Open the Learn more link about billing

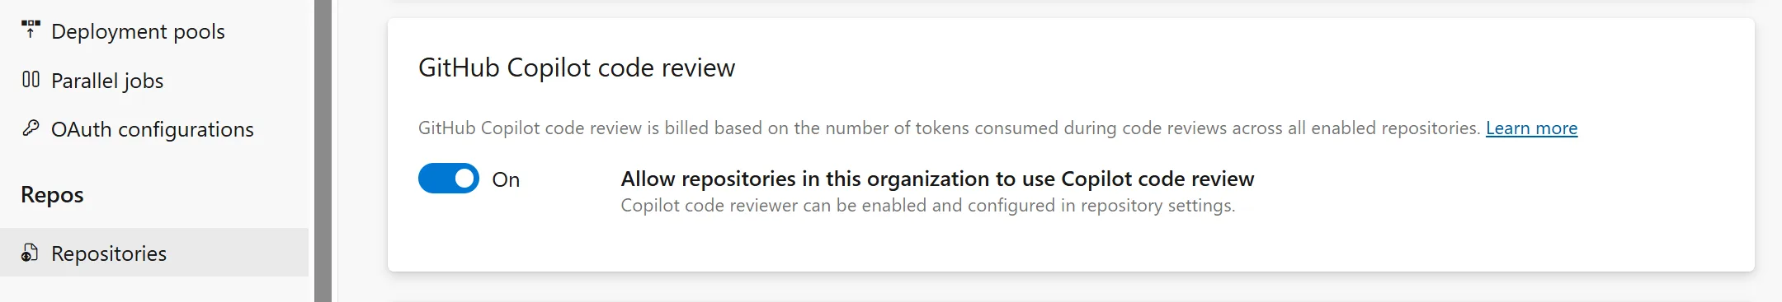(1531, 128)
